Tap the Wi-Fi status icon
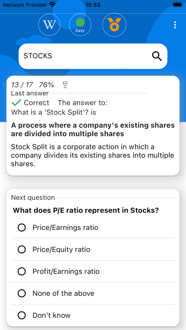Image resolution: width=186 pixels, height=330 pixels. pos(52,5)
